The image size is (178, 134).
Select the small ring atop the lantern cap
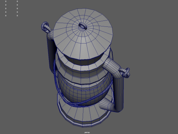point(83,26)
